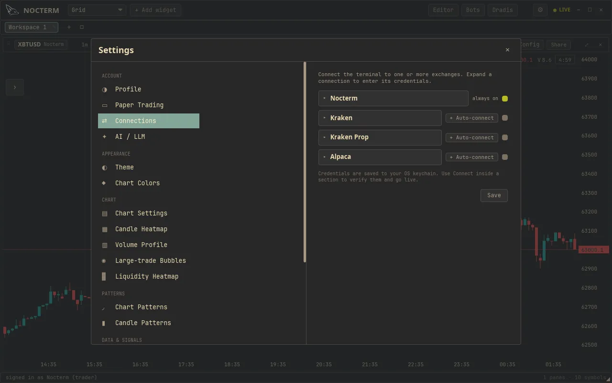Viewport: 612px width, 383px height.
Task: Switch to the Workspace 1 tab
Action: 32,27
